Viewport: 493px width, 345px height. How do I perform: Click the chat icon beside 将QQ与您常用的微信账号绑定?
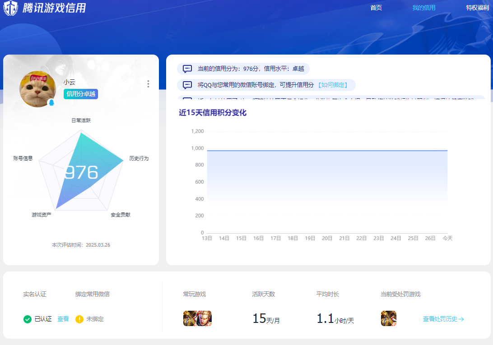tap(187, 85)
